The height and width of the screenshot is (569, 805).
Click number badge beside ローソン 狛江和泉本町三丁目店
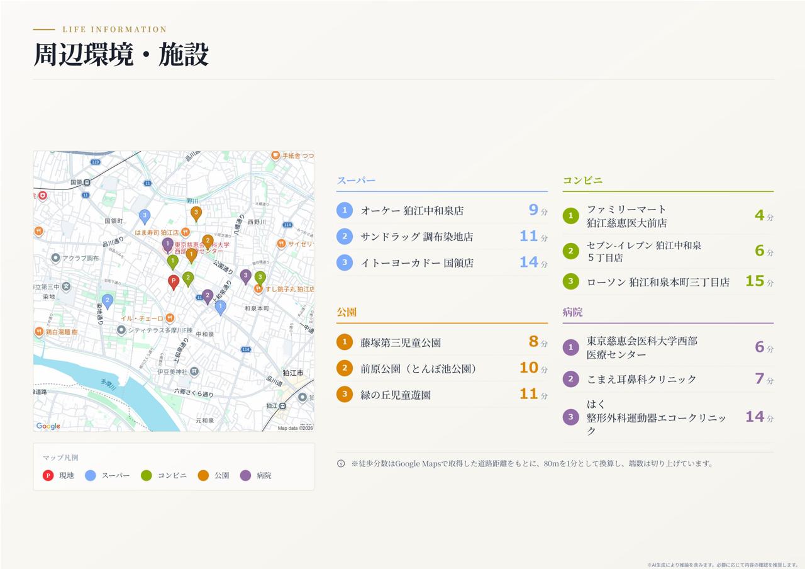click(570, 281)
